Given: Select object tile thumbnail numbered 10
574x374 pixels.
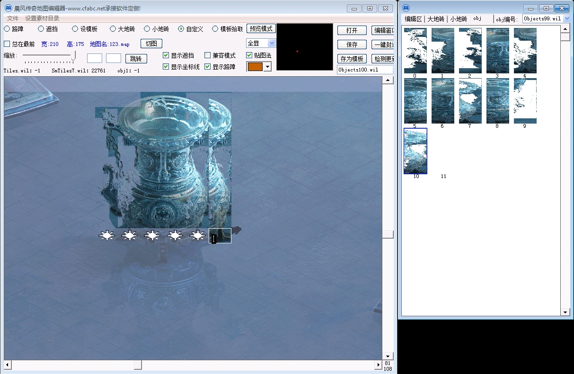Looking at the screenshot, I should coord(415,151).
